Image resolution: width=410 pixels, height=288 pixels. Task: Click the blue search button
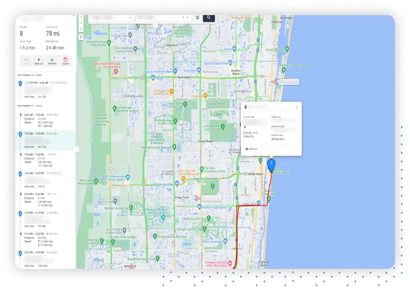tap(209, 18)
